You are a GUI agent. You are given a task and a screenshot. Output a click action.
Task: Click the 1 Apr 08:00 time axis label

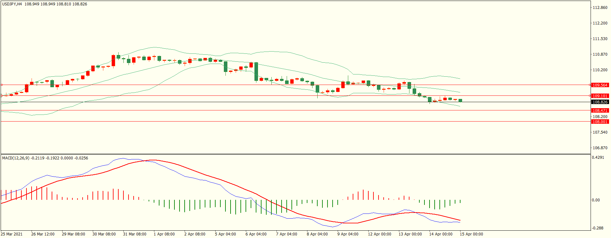click(164, 234)
